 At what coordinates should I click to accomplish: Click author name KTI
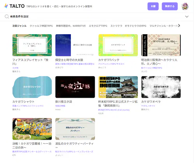tap(14, 155)
